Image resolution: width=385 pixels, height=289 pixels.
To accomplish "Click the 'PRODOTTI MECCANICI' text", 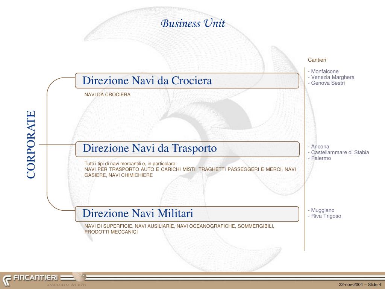I will [111, 232].
